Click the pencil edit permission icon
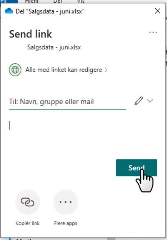 [139, 101]
